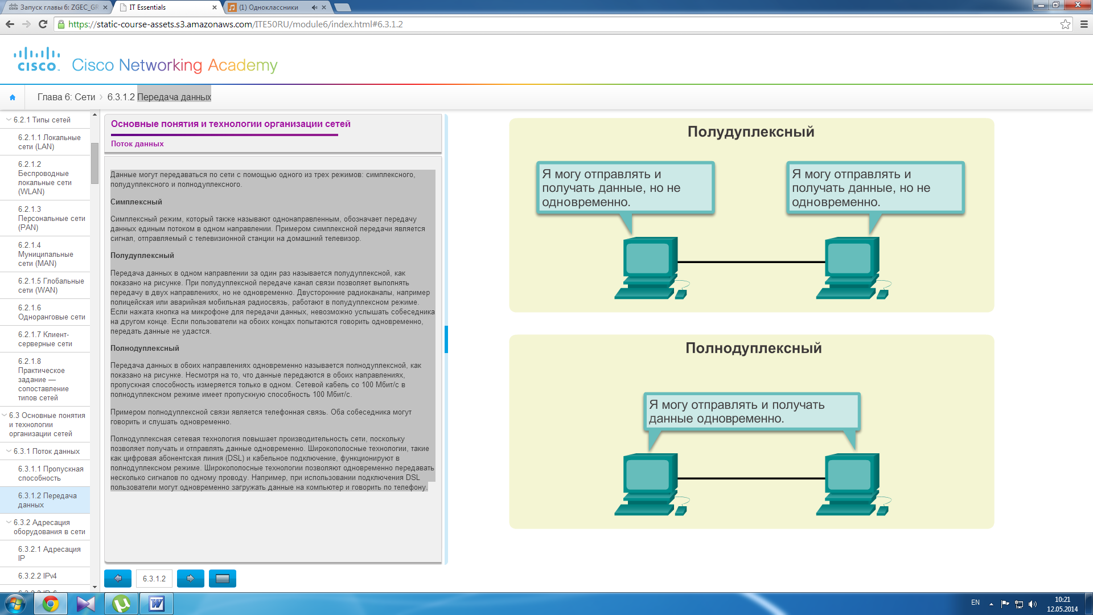Viewport: 1093px width, 615px height.
Task: Click the EN language indicator
Action: tap(975, 602)
